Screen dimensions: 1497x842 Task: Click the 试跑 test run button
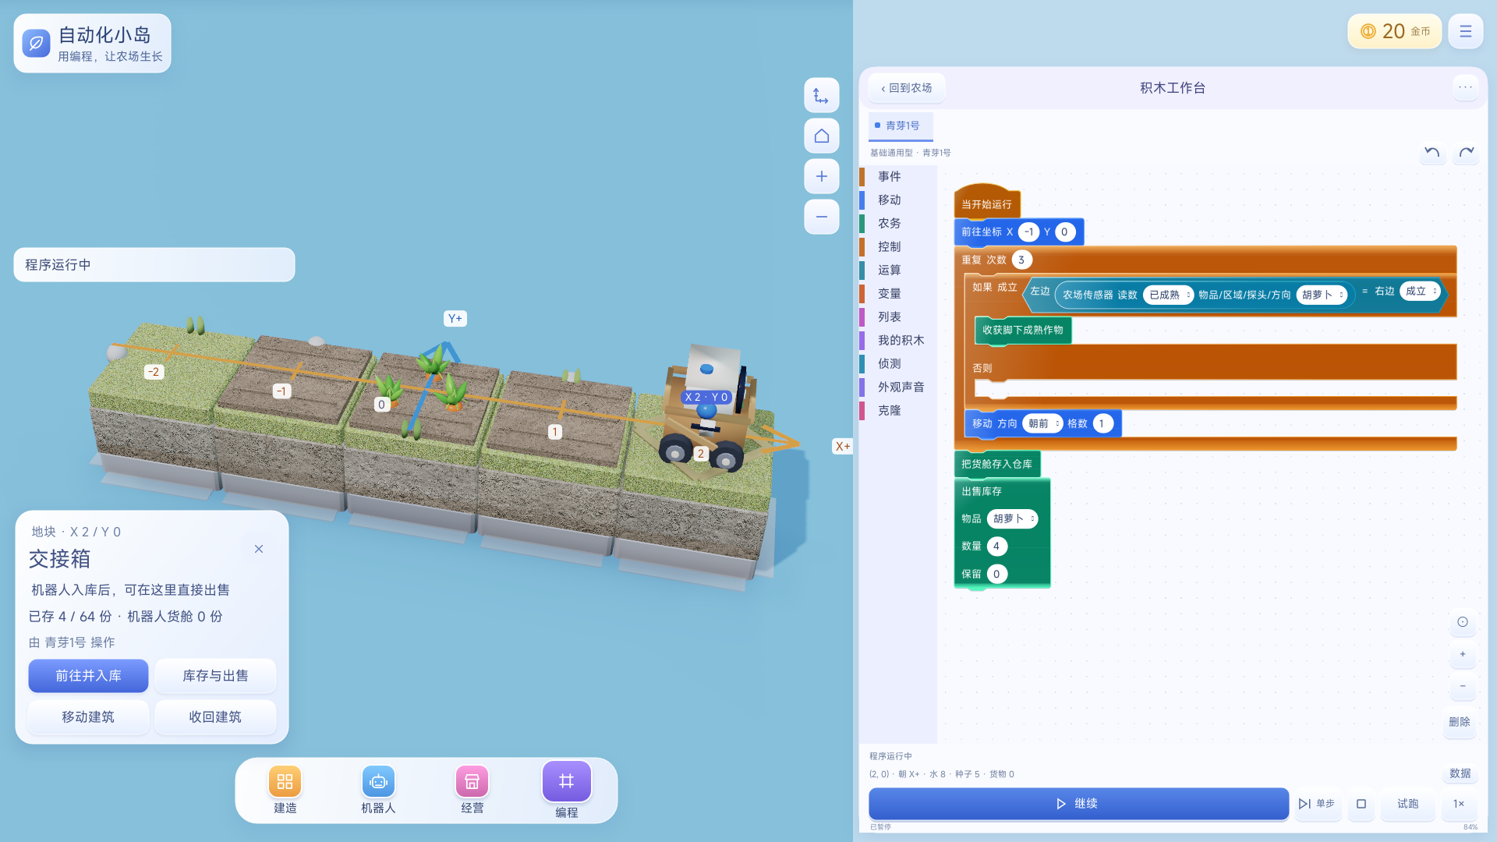tap(1408, 804)
